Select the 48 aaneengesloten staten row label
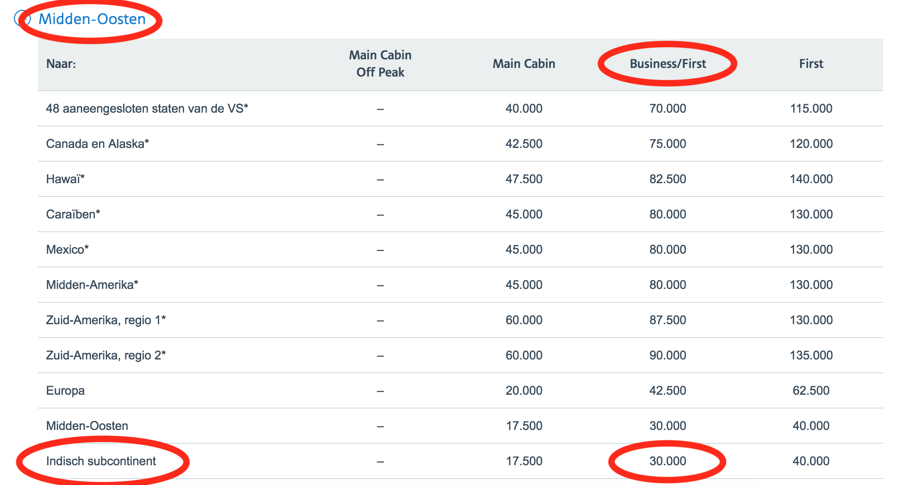 coord(147,108)
